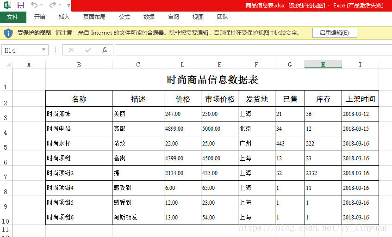Click the Name Box showing H14
Screen dimensions: 392x237
(22, 50)
